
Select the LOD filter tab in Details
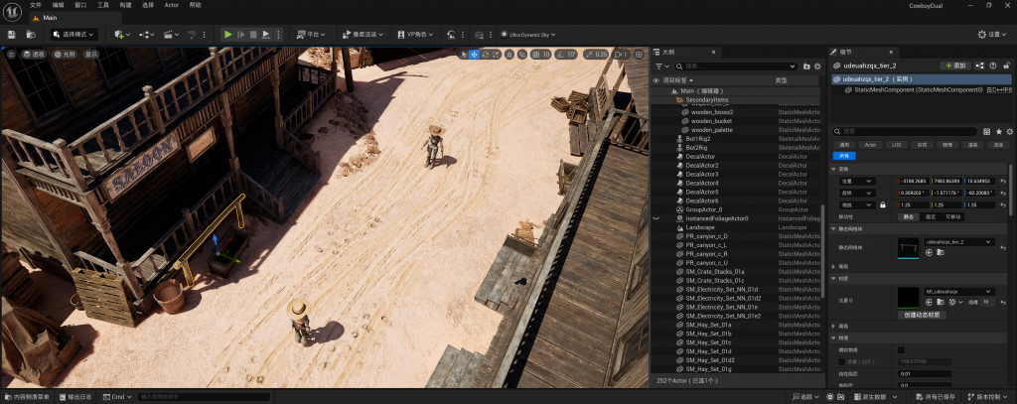coord(896,144)
